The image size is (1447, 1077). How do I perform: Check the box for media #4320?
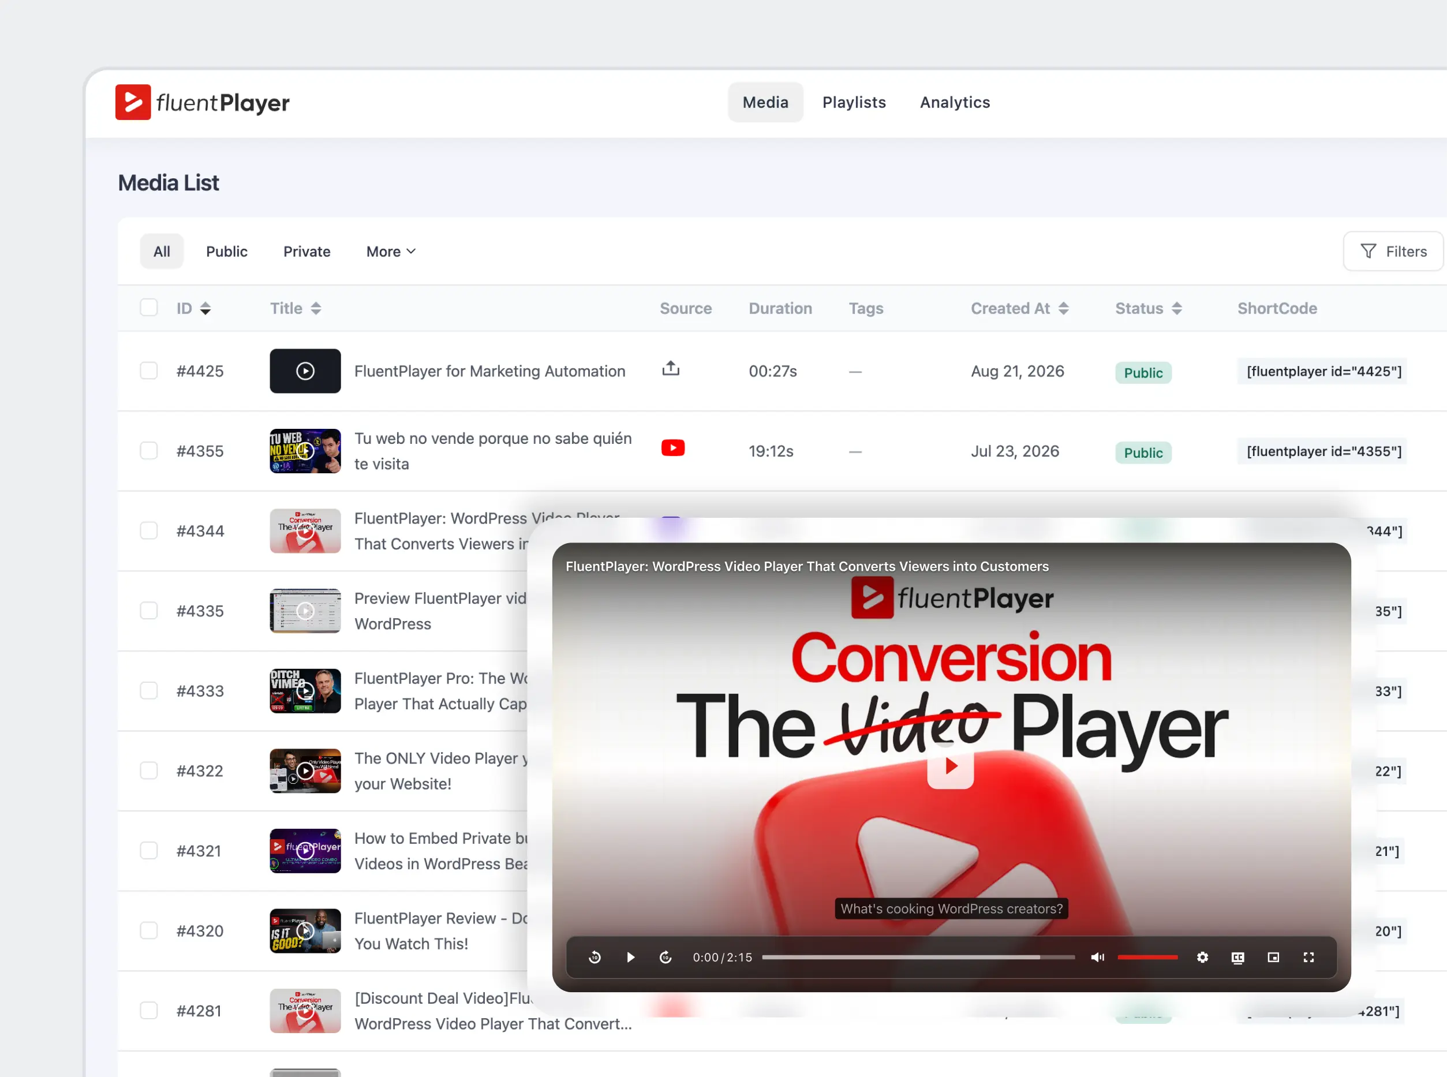coord(148,931)
